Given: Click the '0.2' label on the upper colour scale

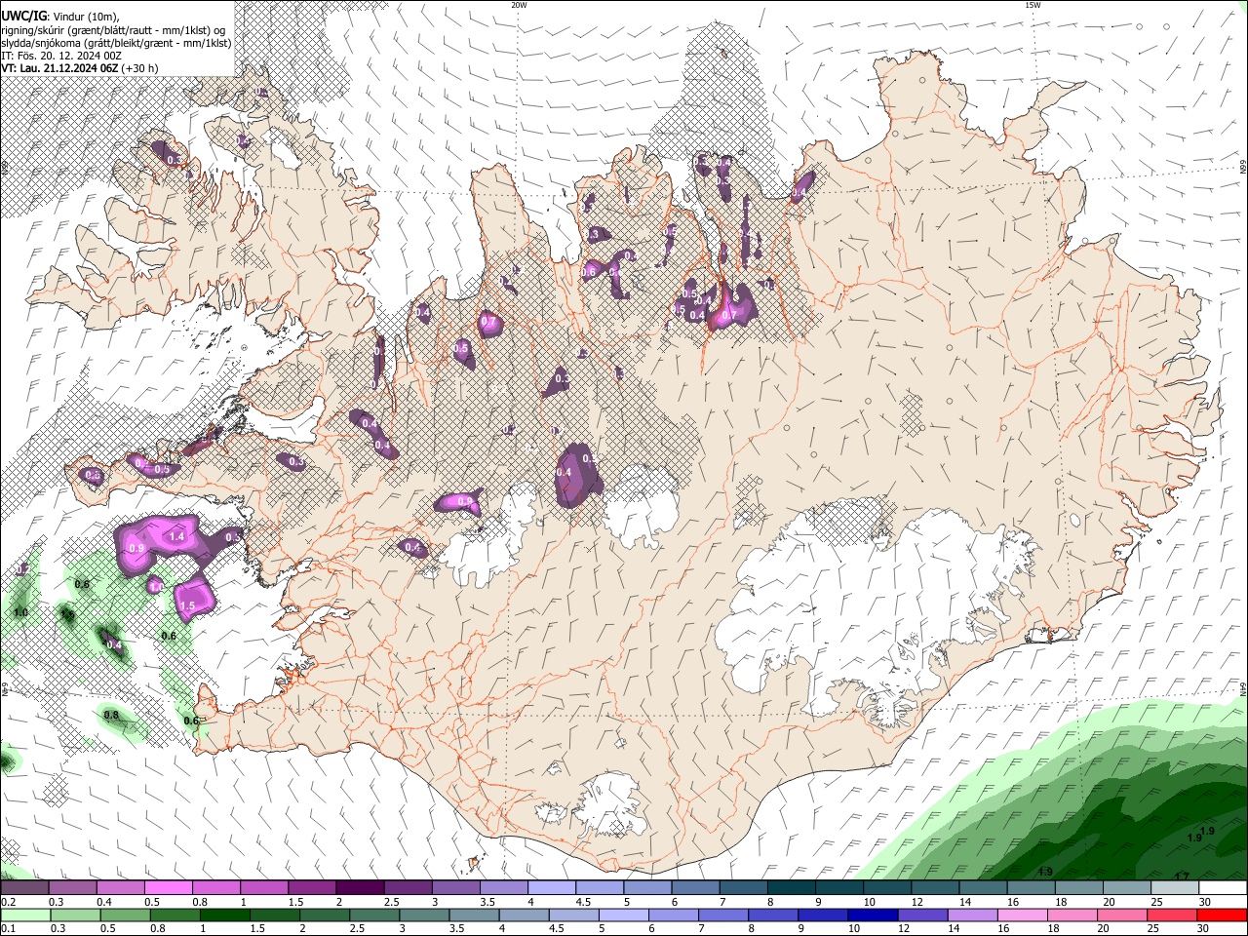Looking at the screenshot, I should tap(8, 902).
